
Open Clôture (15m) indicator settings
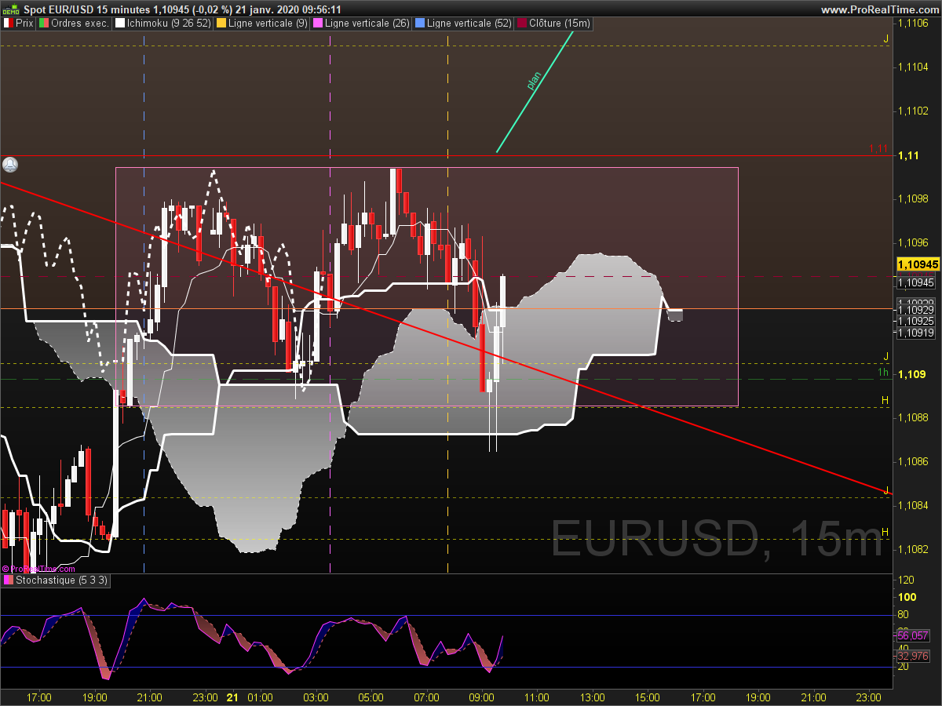(554, 24)
